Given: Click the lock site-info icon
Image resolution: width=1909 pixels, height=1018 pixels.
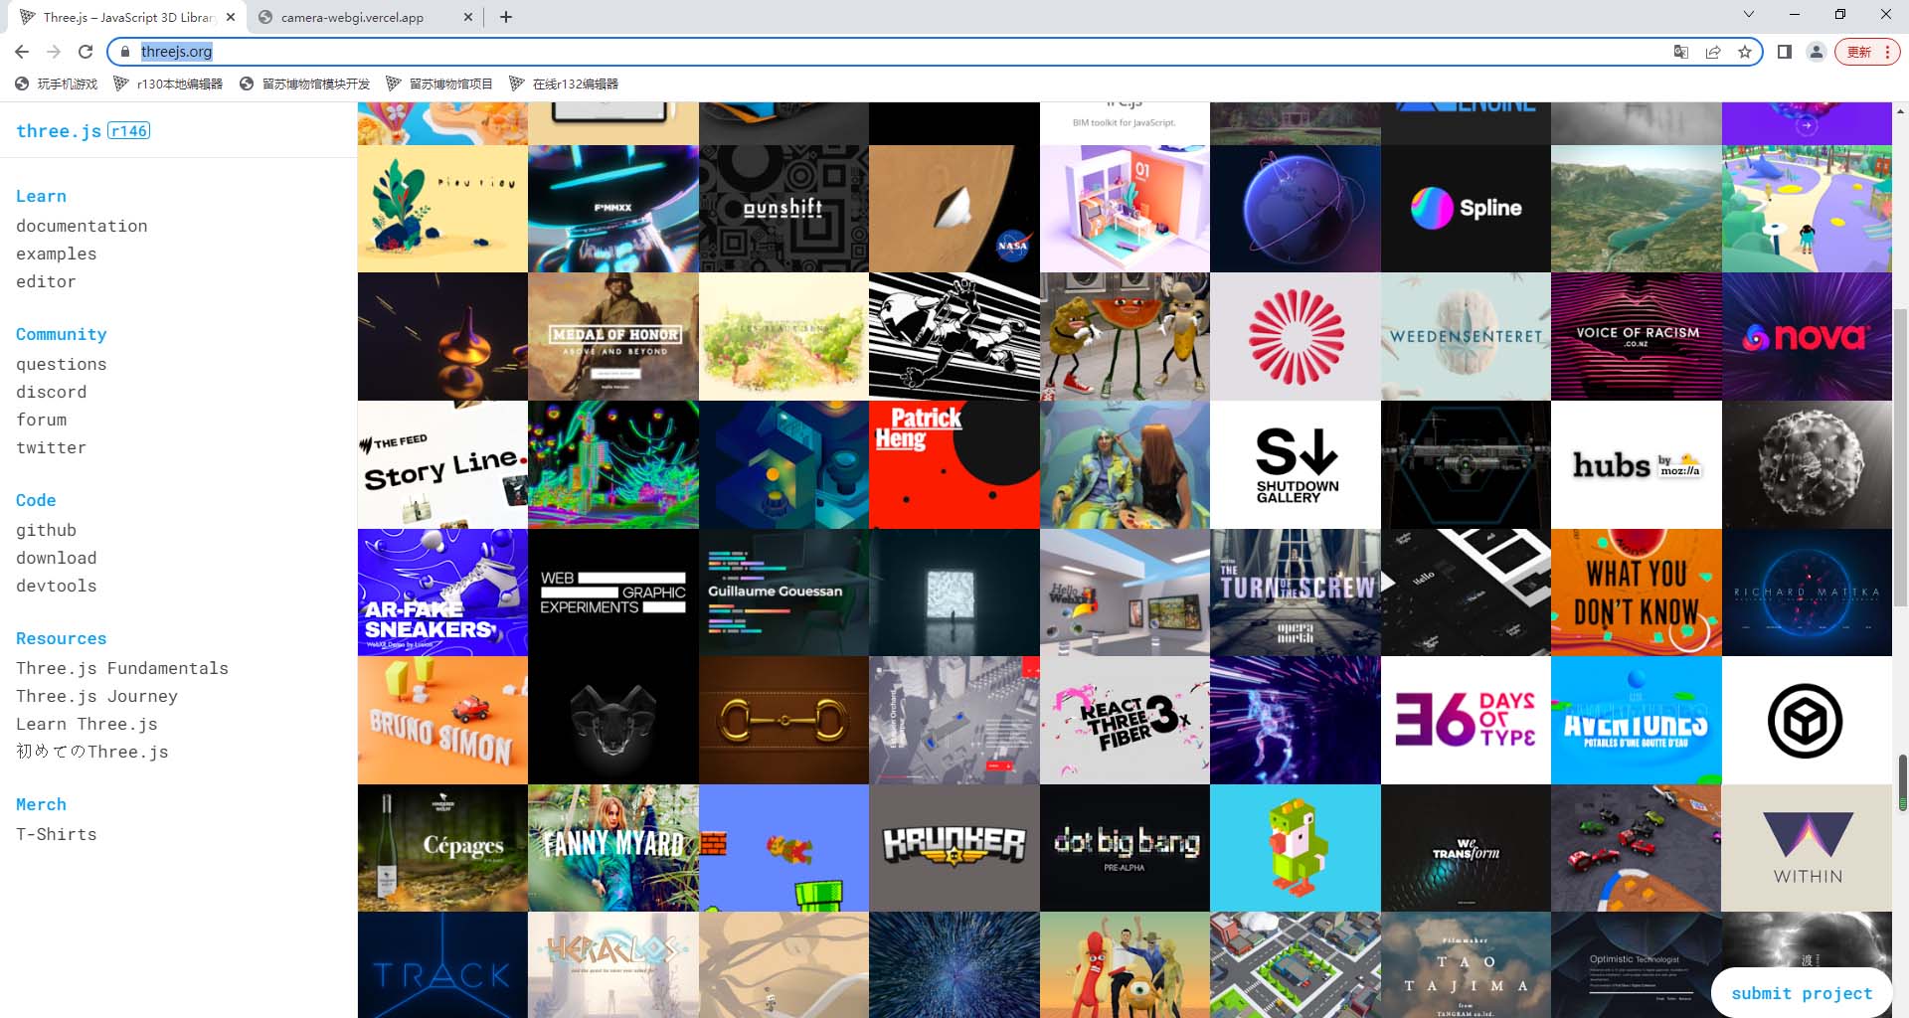Looking at the screenshot, I should click(124, 52).
